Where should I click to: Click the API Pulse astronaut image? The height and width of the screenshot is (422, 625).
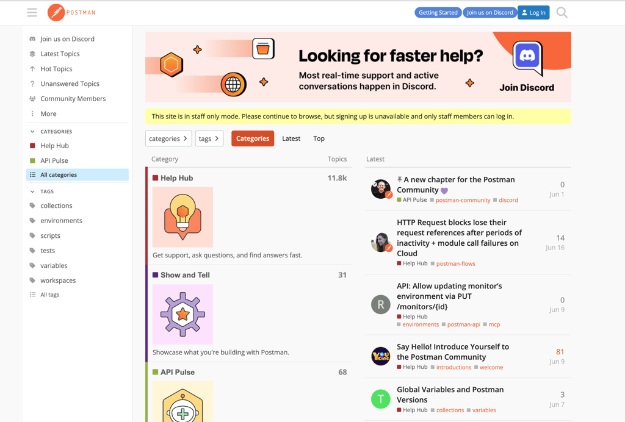(x=182, y=401)
